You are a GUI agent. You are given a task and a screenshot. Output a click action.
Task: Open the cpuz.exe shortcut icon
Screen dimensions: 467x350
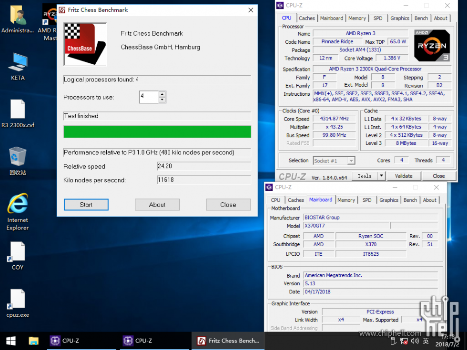[18, 299]
